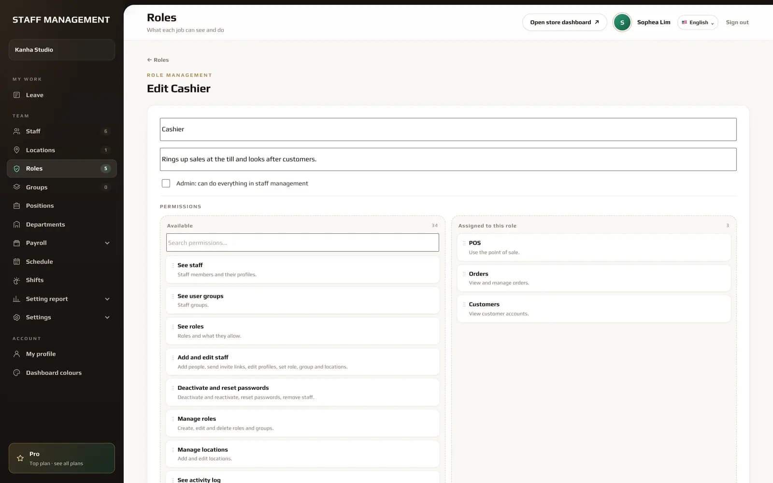Open the Staff menu item

[x=62, y=131]
